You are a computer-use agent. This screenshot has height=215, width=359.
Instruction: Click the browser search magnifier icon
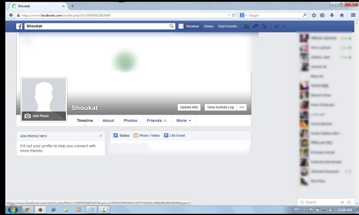pyautogui.click(x=305, y=15)
